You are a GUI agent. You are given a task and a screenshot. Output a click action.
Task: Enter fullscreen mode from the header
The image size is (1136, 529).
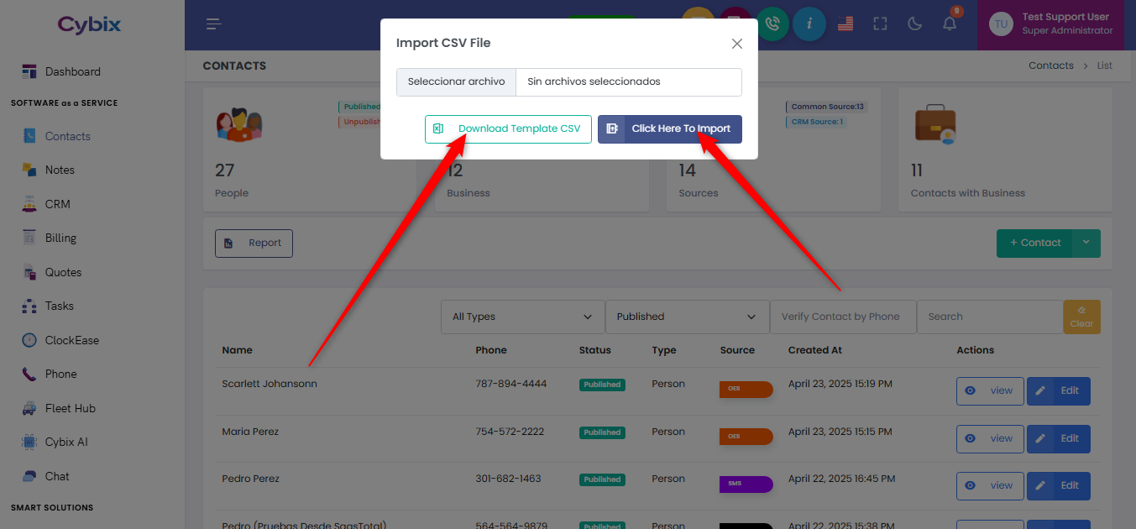pyautogui.click(x=880, y=24)
